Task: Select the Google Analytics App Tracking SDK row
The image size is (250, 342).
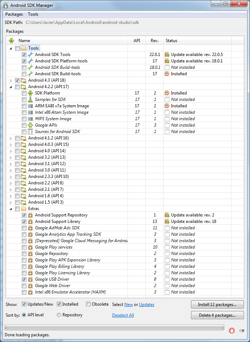Action: coord(125,234)
